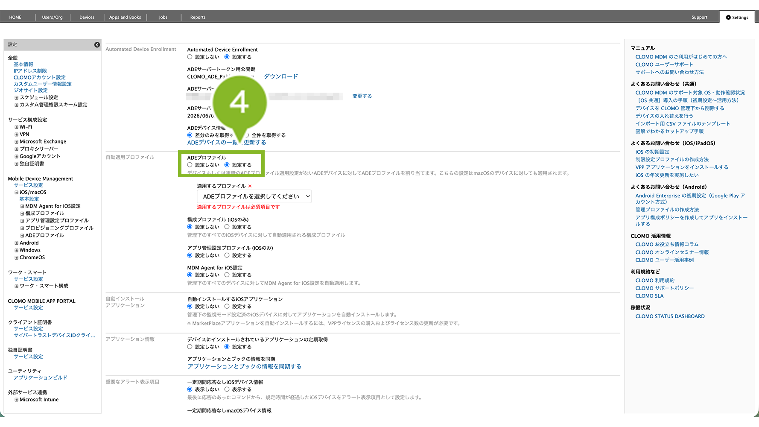Expand the スケジュール設定 tree node
The image size is (759, 427).
coord(17,98)
